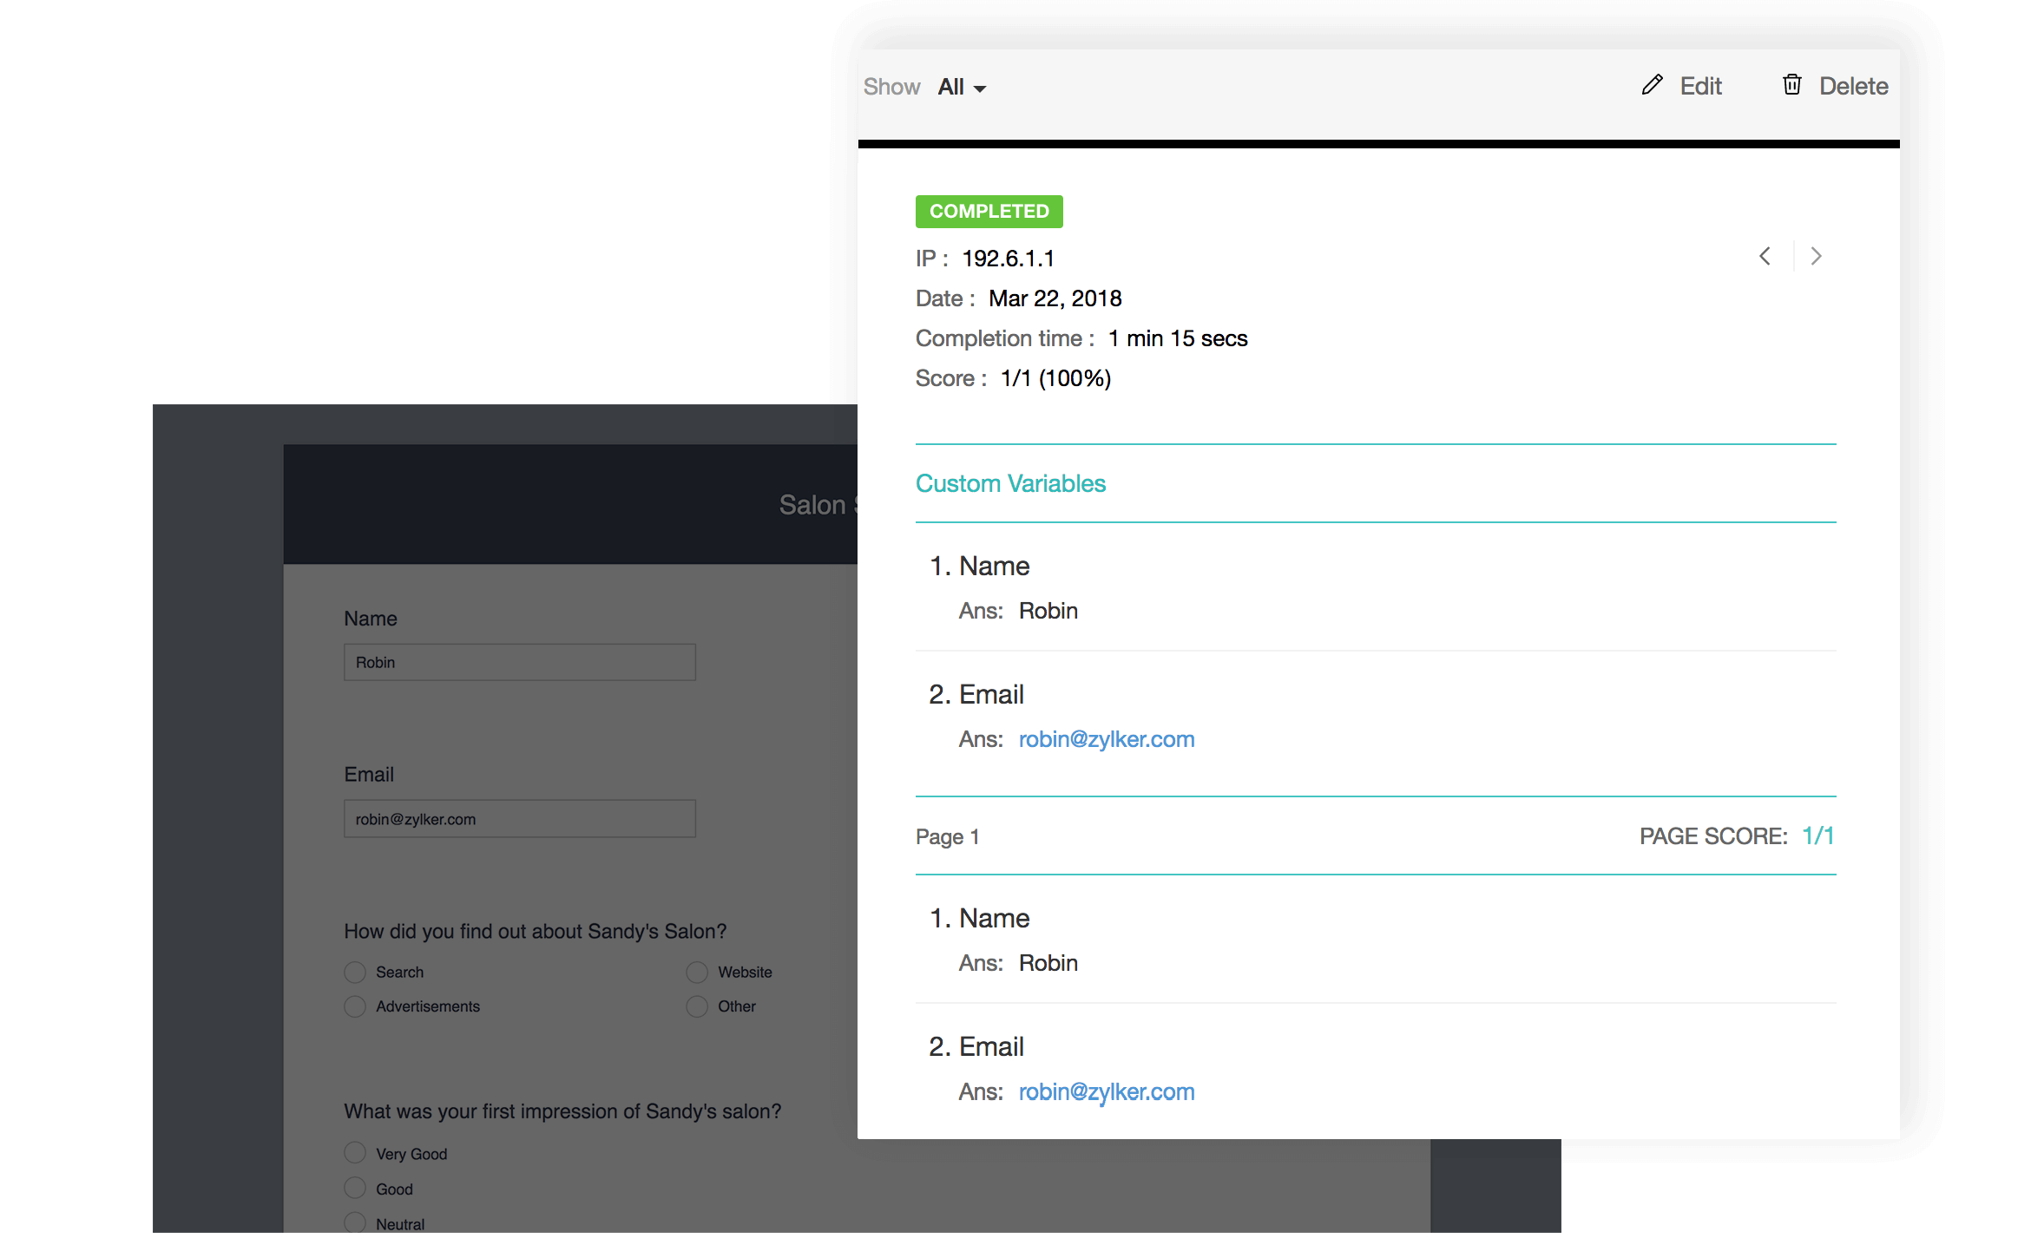
Task: Click the trash Delete icon
Action: tap(1791, 85)
